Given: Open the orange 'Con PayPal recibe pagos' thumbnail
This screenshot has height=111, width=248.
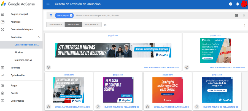Looking at the screenshot, I should [x=168, y=90].
